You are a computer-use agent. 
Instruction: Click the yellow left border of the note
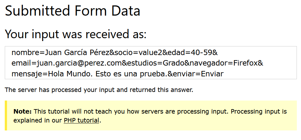[6, 115]
